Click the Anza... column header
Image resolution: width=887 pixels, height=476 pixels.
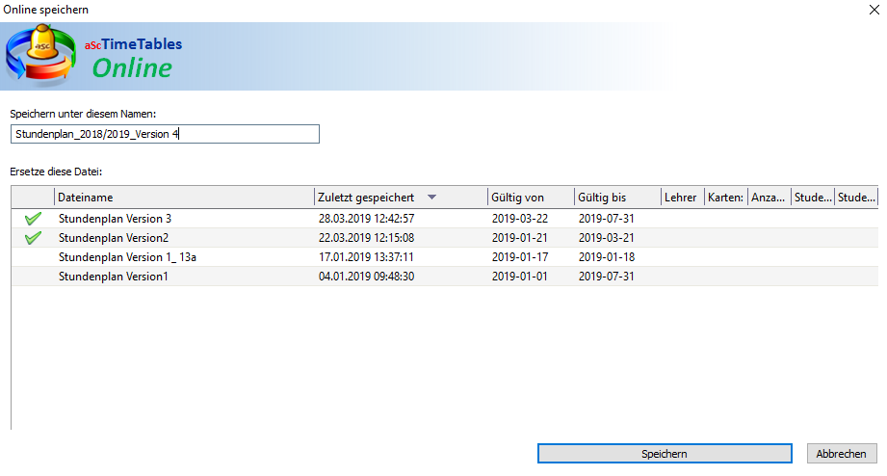[769, 198]
